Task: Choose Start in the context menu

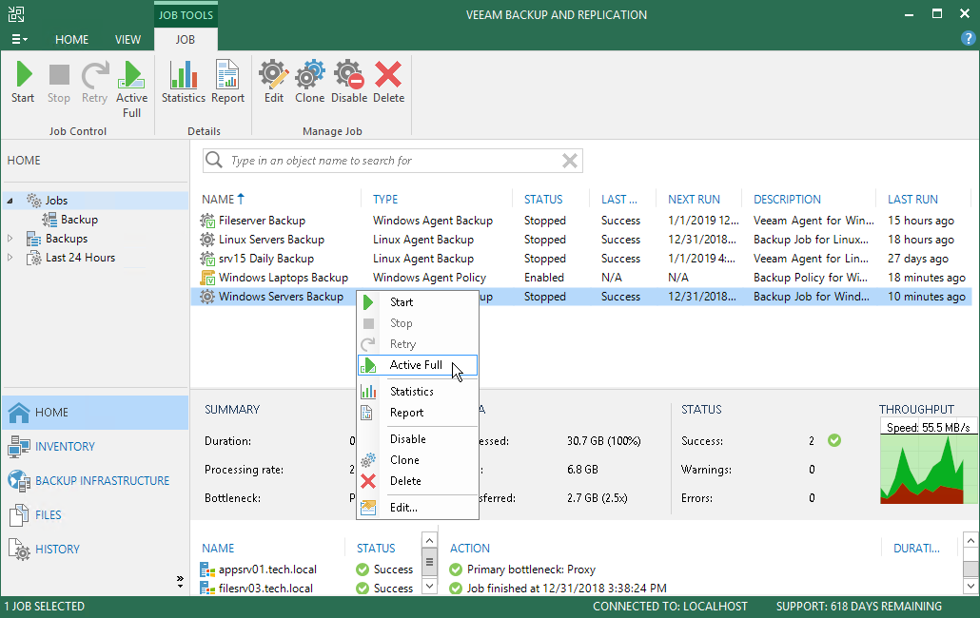Action: coord(418,302)
